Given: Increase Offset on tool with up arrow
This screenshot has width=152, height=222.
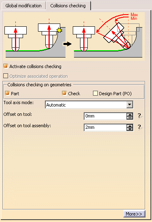Looking at the screenshot, I should (x=130, y=115).
